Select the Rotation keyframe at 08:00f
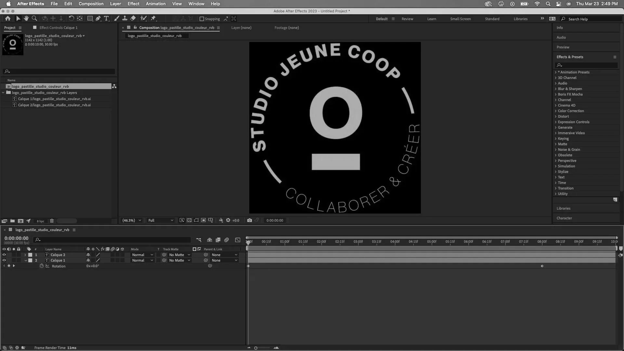Screen dimensions: 624x351 click(542, 266)
